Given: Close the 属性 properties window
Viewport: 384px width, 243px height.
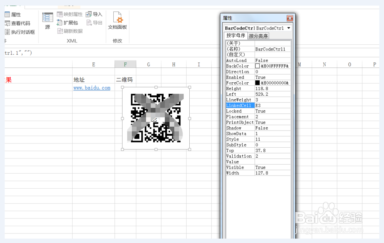Looking at the screenshot, I should click(290, 18).
